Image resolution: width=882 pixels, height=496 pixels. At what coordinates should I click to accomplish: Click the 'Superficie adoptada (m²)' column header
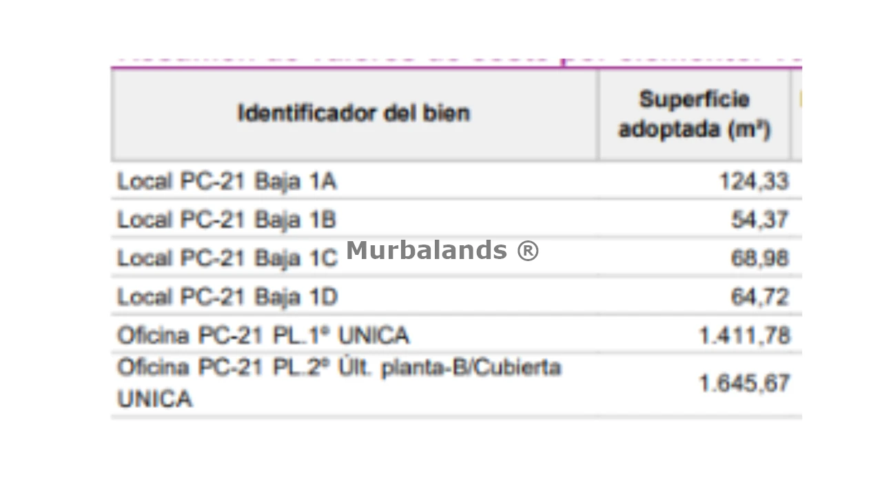694,114
